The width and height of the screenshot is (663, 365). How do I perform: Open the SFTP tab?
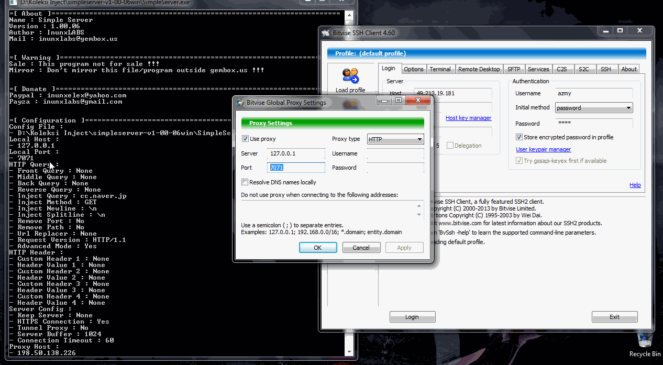[x=514, y=69]
